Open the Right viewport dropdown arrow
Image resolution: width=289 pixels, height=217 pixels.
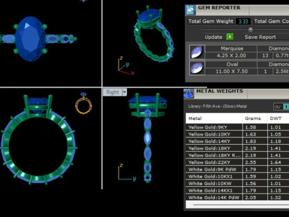click(x=125, y=92)
